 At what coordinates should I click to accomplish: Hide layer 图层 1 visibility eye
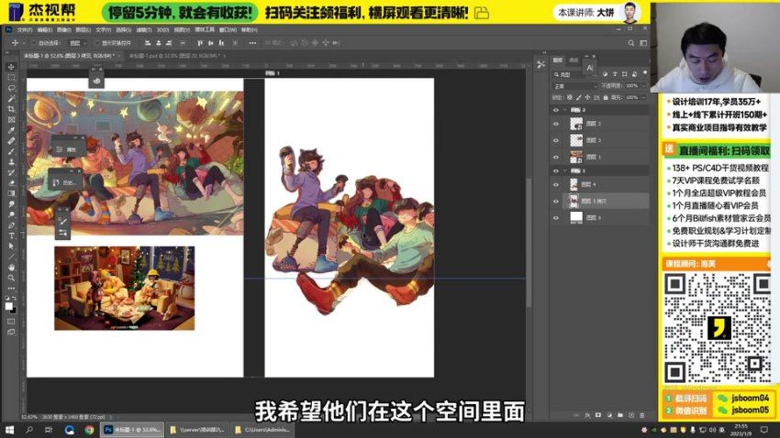[x=556, y=157]
